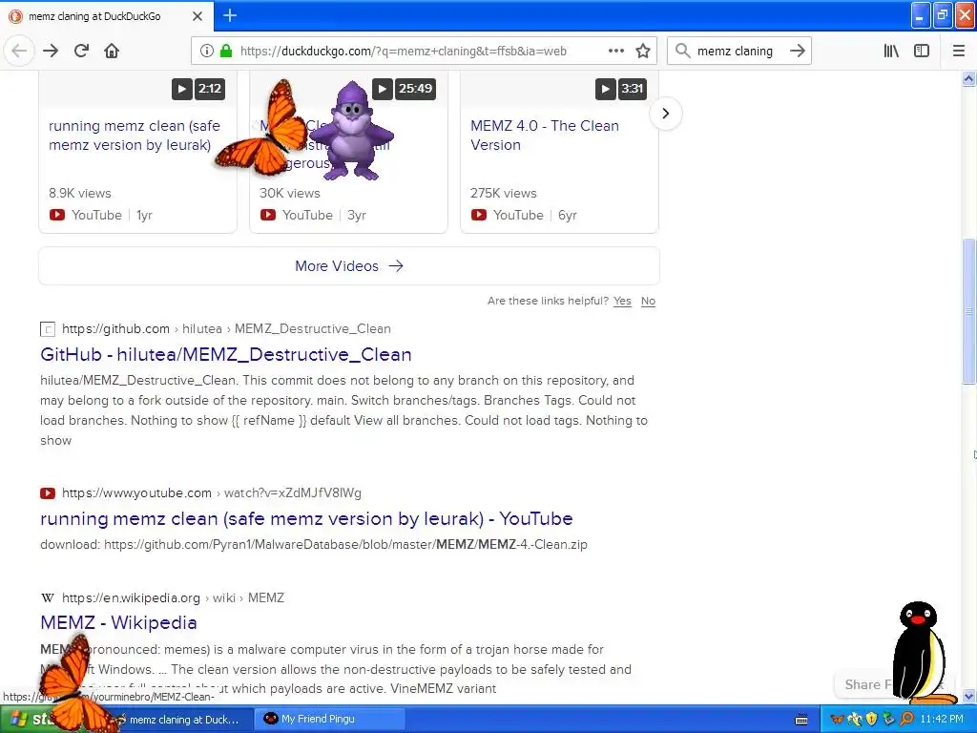977x733 pixels.
Task: Click the Wikipedia W favicon
Action: pos(48,597)
